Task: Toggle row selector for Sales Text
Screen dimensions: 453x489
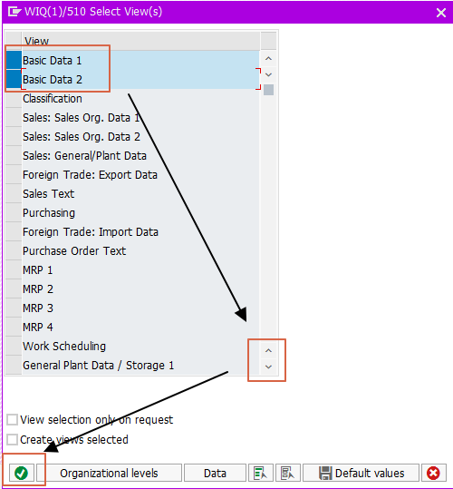Action: point(14,193)
